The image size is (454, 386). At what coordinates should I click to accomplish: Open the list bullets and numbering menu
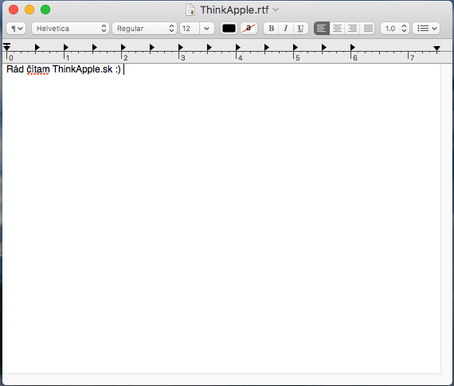coord(426,29)
